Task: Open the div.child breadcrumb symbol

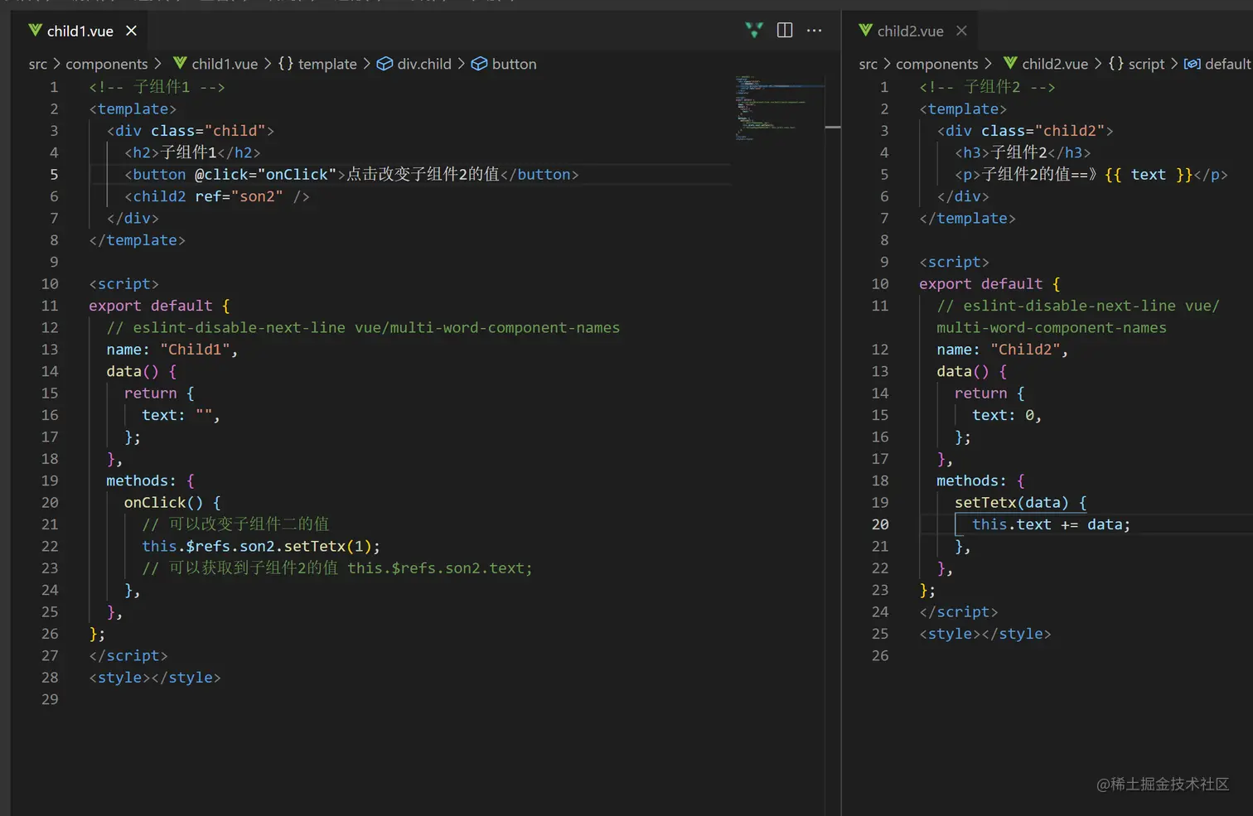Action: (x=414, y=64)
